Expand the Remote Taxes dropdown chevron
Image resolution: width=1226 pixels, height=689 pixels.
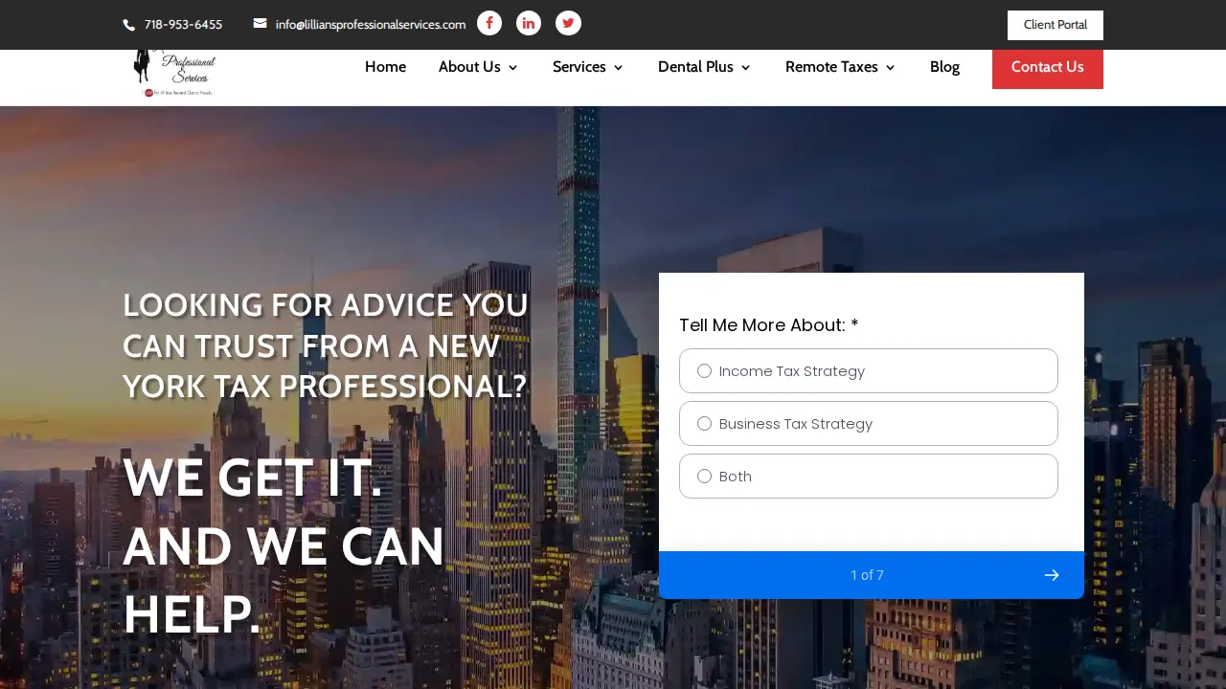890,68
